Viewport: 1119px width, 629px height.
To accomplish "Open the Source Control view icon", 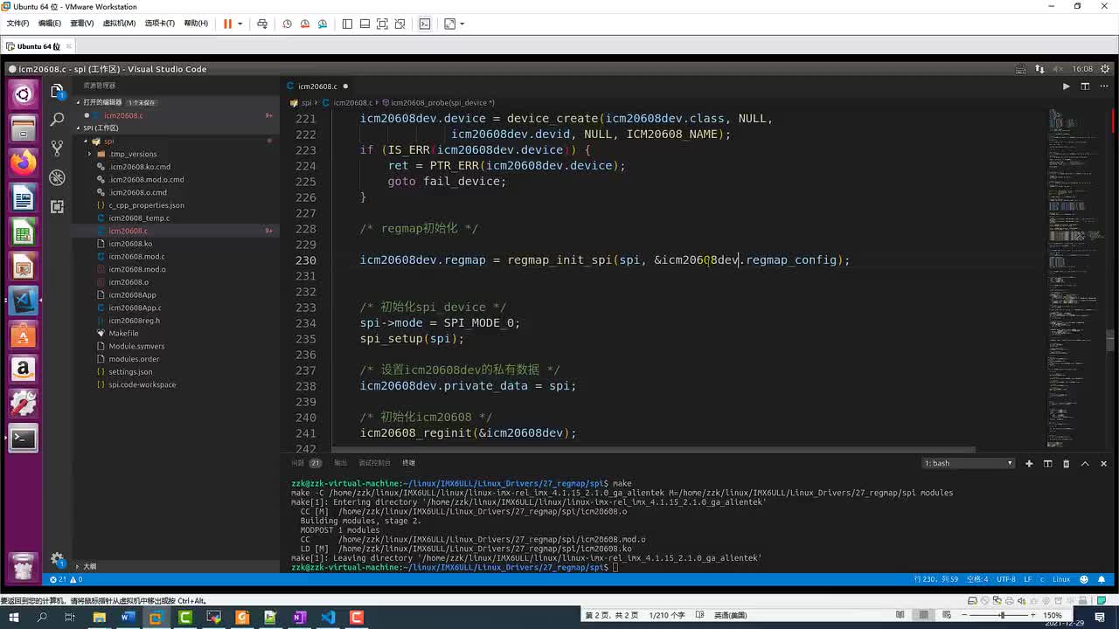I will pyautogui.click(x=58, y=148).
